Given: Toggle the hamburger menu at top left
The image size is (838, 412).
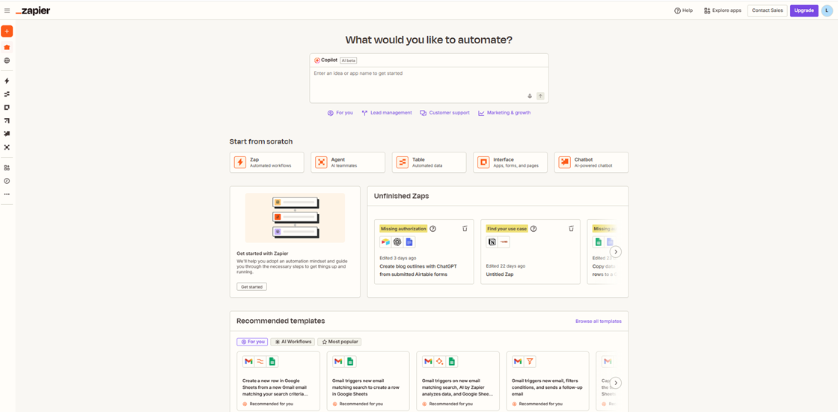Looking at the screenshot, I should click(x=7, y=10).
